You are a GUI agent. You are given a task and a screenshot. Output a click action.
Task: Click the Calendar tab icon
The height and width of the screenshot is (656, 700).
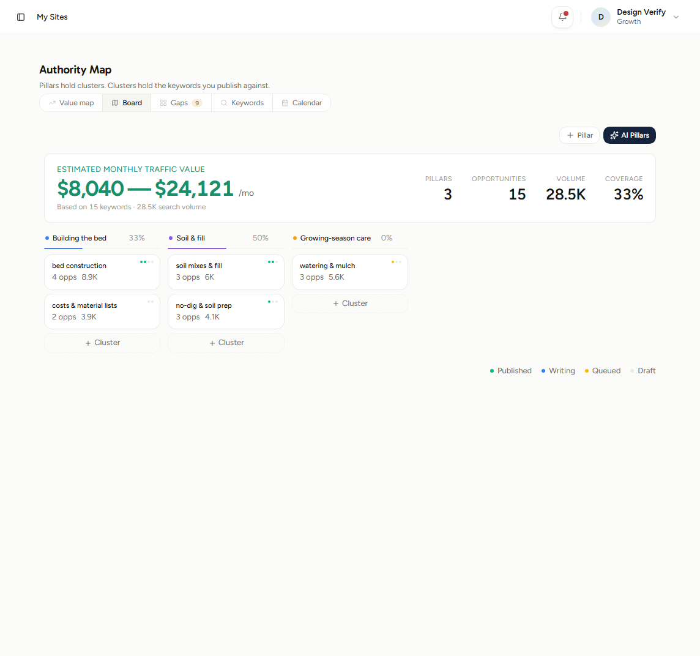(x=285, y=103)
